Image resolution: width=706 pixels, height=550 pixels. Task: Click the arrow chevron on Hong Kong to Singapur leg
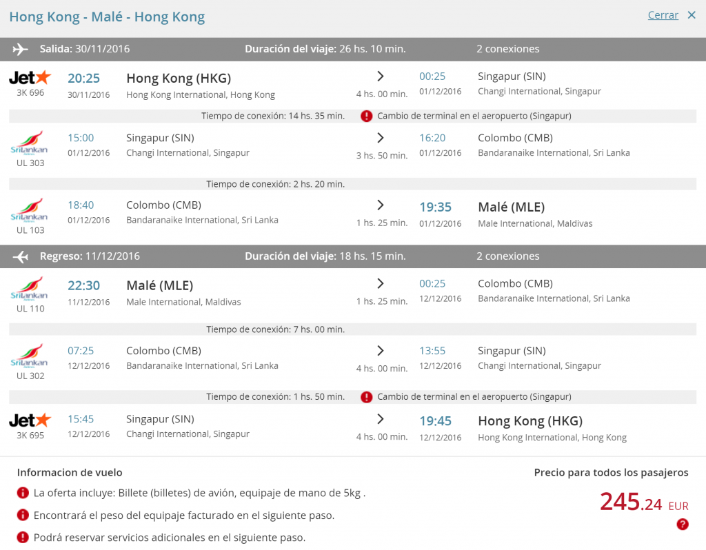tap(381, 77)
